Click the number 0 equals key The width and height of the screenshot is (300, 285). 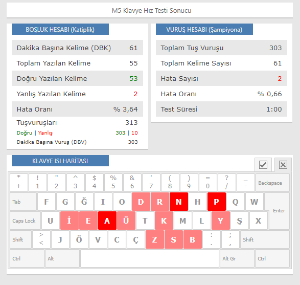tap(208, 183)
